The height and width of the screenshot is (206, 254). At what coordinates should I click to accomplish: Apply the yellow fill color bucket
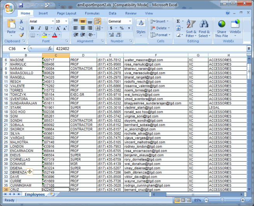click(x=44, y=35)
